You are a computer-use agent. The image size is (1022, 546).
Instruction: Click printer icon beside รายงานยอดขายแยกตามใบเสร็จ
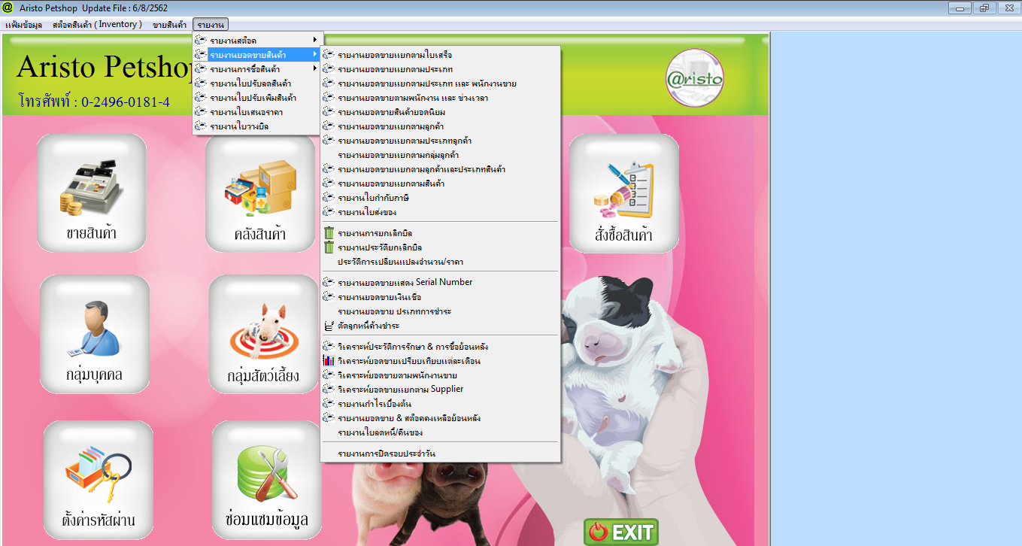pyautogui.click(x=329, y=55)
